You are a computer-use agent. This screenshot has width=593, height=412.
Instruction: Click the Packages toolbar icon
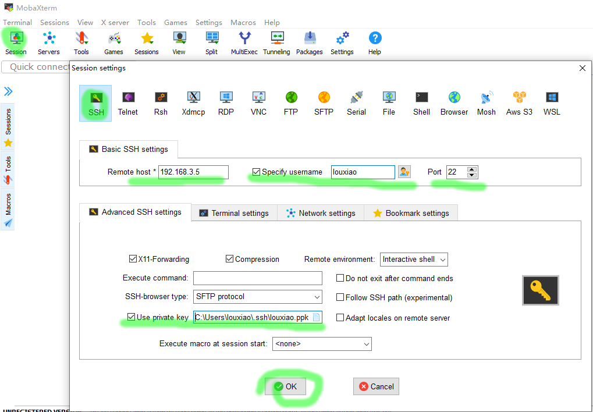(x=310, y=44)
